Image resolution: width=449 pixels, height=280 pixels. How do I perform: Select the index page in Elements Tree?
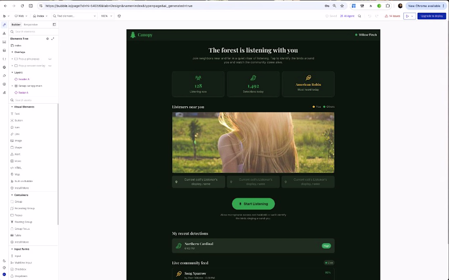[18, 46]
